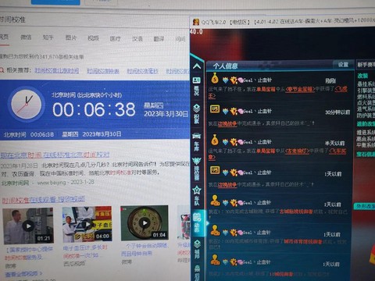Open the second related search link after 时间校准北京时间
Screen dimensions: 375x281
[x=103, y=71]
